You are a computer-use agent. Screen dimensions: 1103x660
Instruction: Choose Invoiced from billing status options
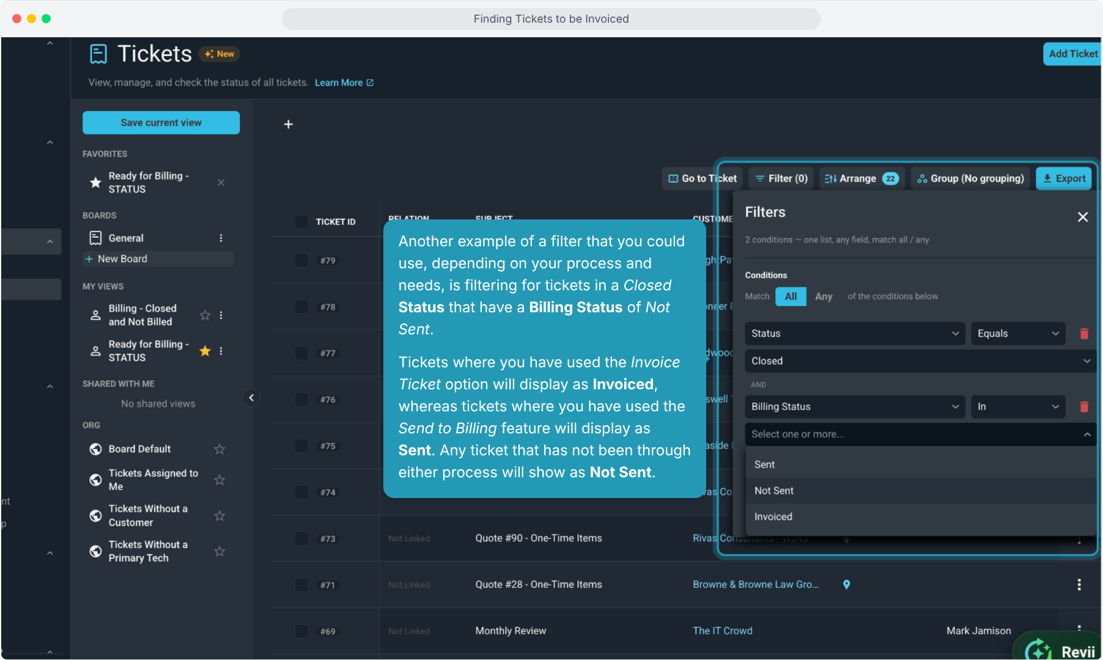point(920,517)
